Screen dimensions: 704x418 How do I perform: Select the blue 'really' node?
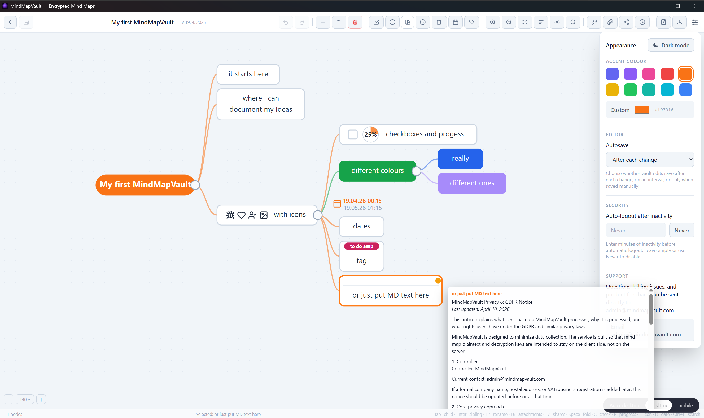(460, 159)
